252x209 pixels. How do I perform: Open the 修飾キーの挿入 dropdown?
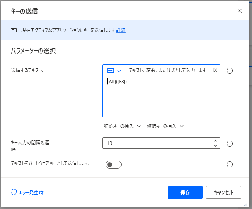coord(165,126)
